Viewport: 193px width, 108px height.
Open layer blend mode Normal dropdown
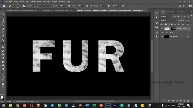click(169, 21)
